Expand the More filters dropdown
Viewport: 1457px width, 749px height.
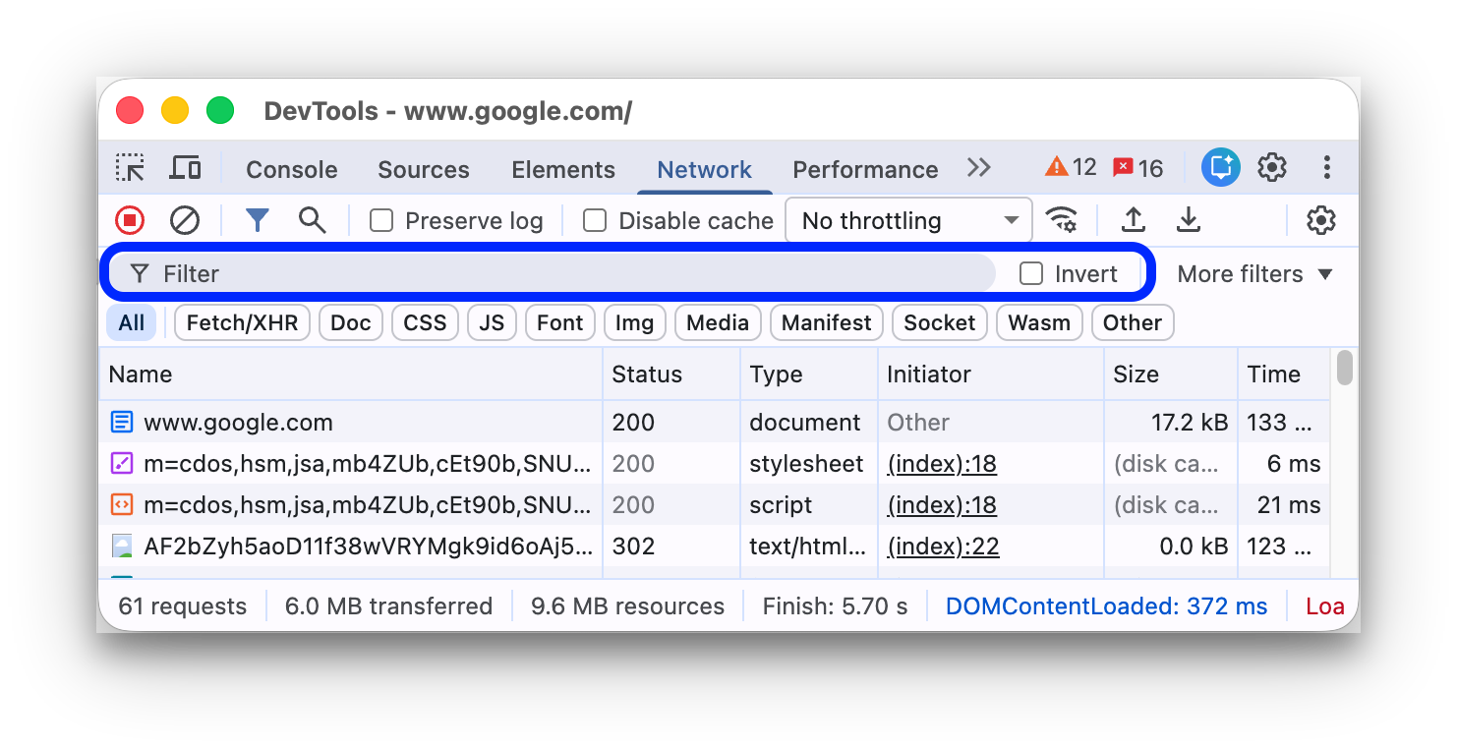click(x=1254, y=274)
